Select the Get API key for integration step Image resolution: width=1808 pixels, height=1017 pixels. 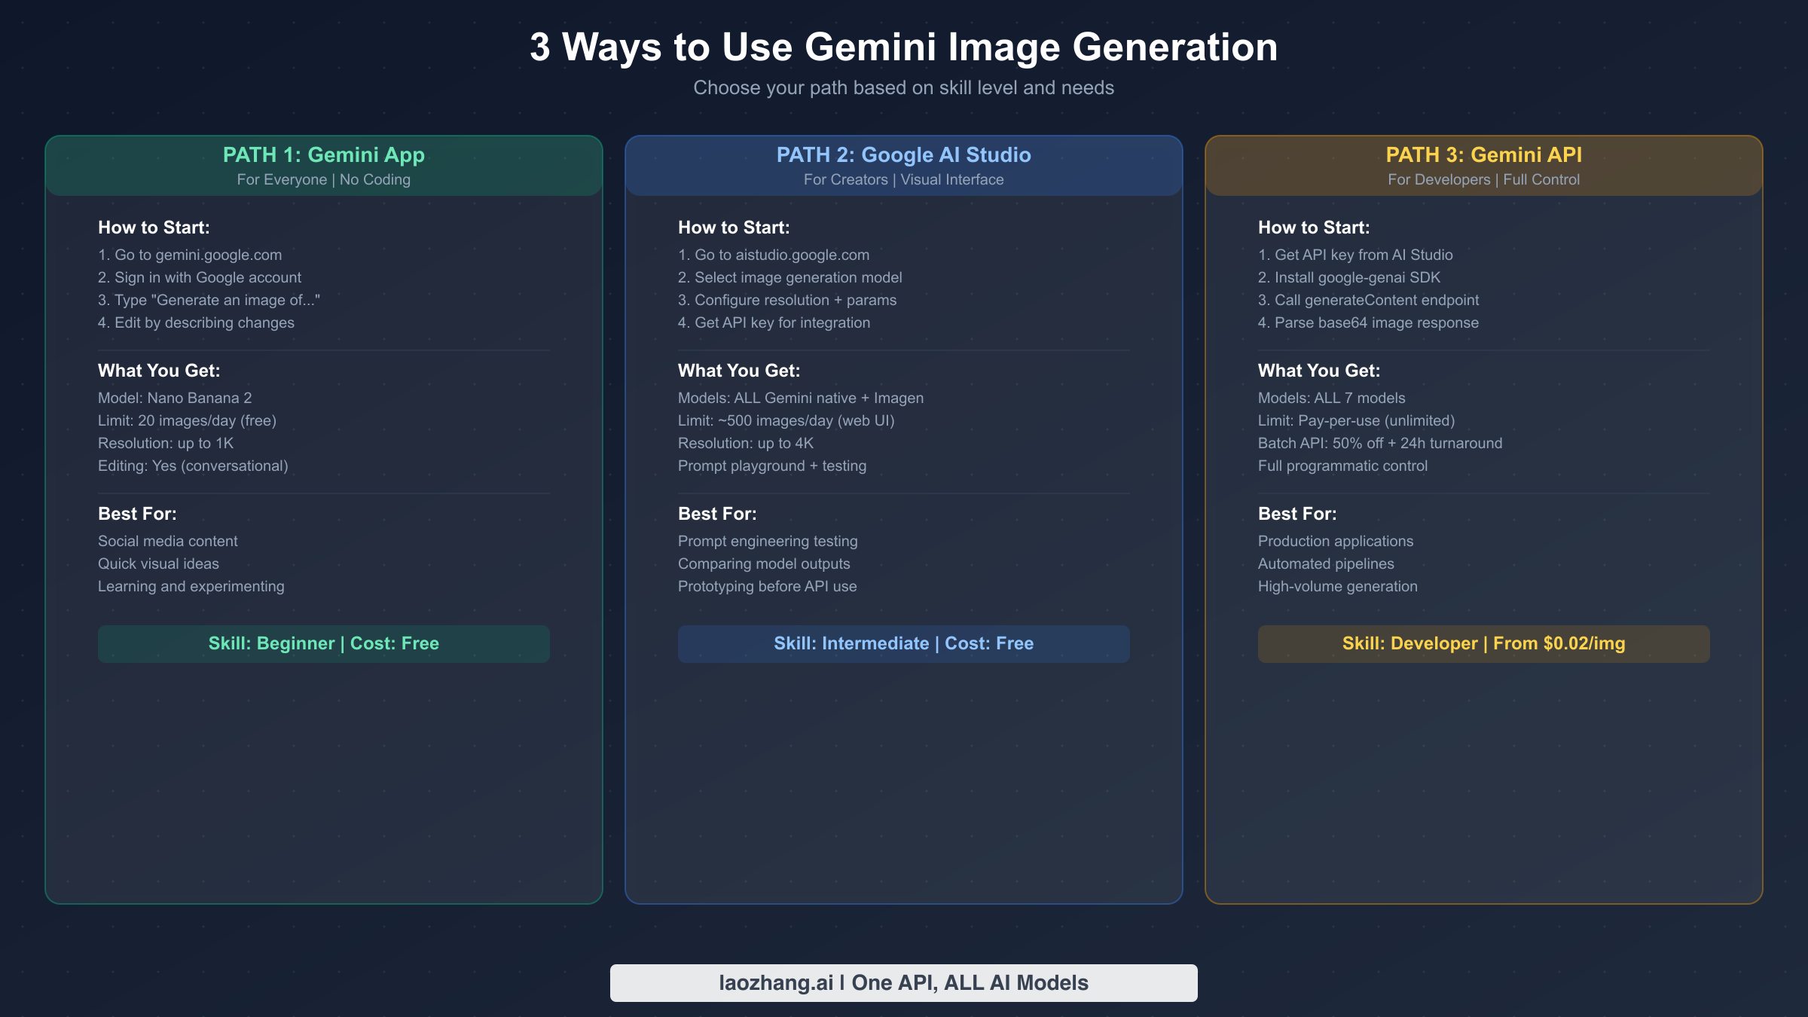(774, 322)
